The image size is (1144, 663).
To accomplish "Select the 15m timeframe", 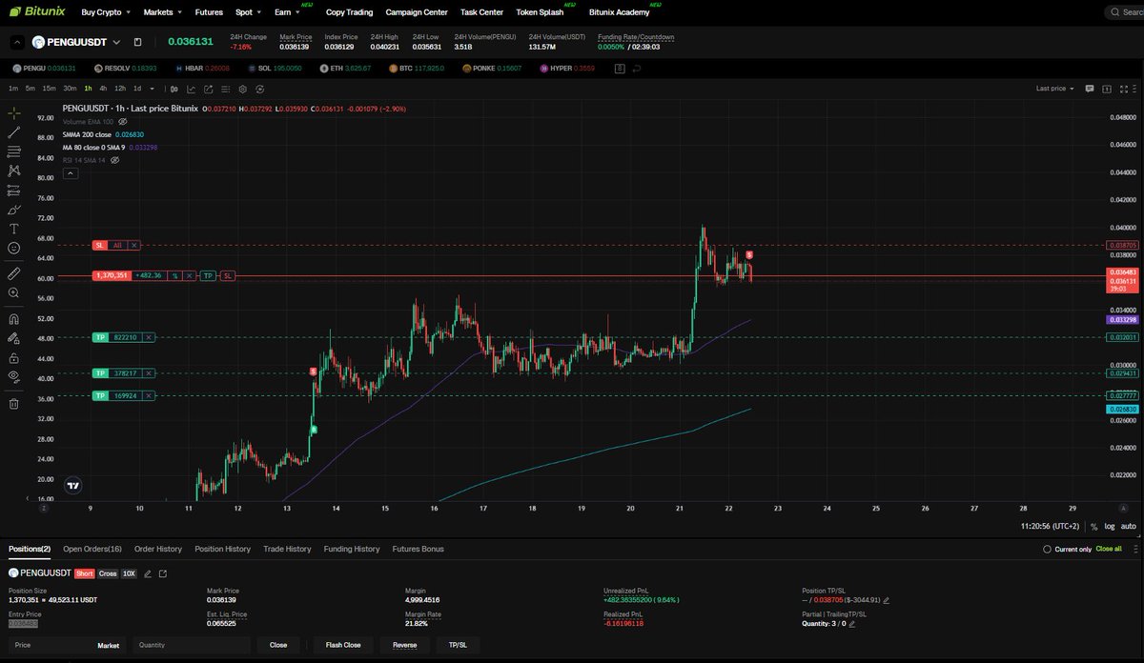I will click(x=49, y=89).
